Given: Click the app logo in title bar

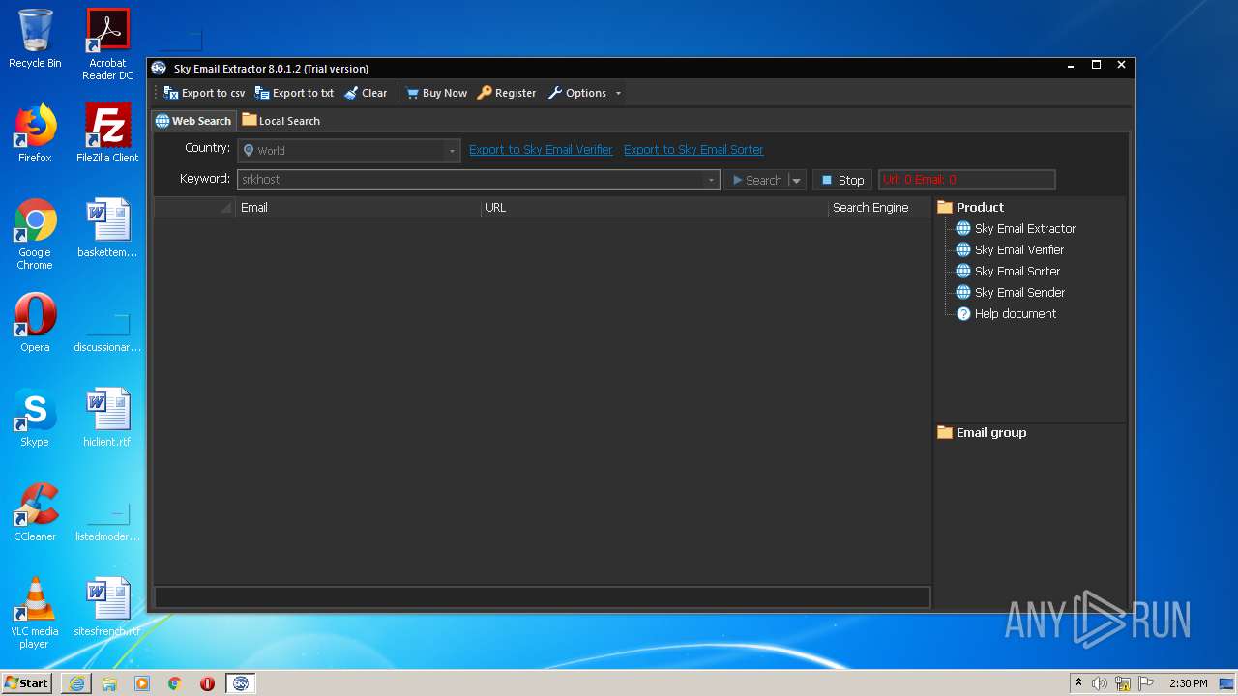Looking at the screenshot, I should (x=159, y=68).
